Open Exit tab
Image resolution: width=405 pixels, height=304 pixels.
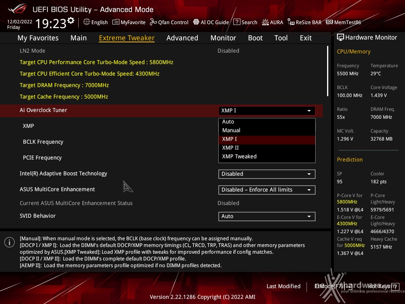click(x=306, y=38)
